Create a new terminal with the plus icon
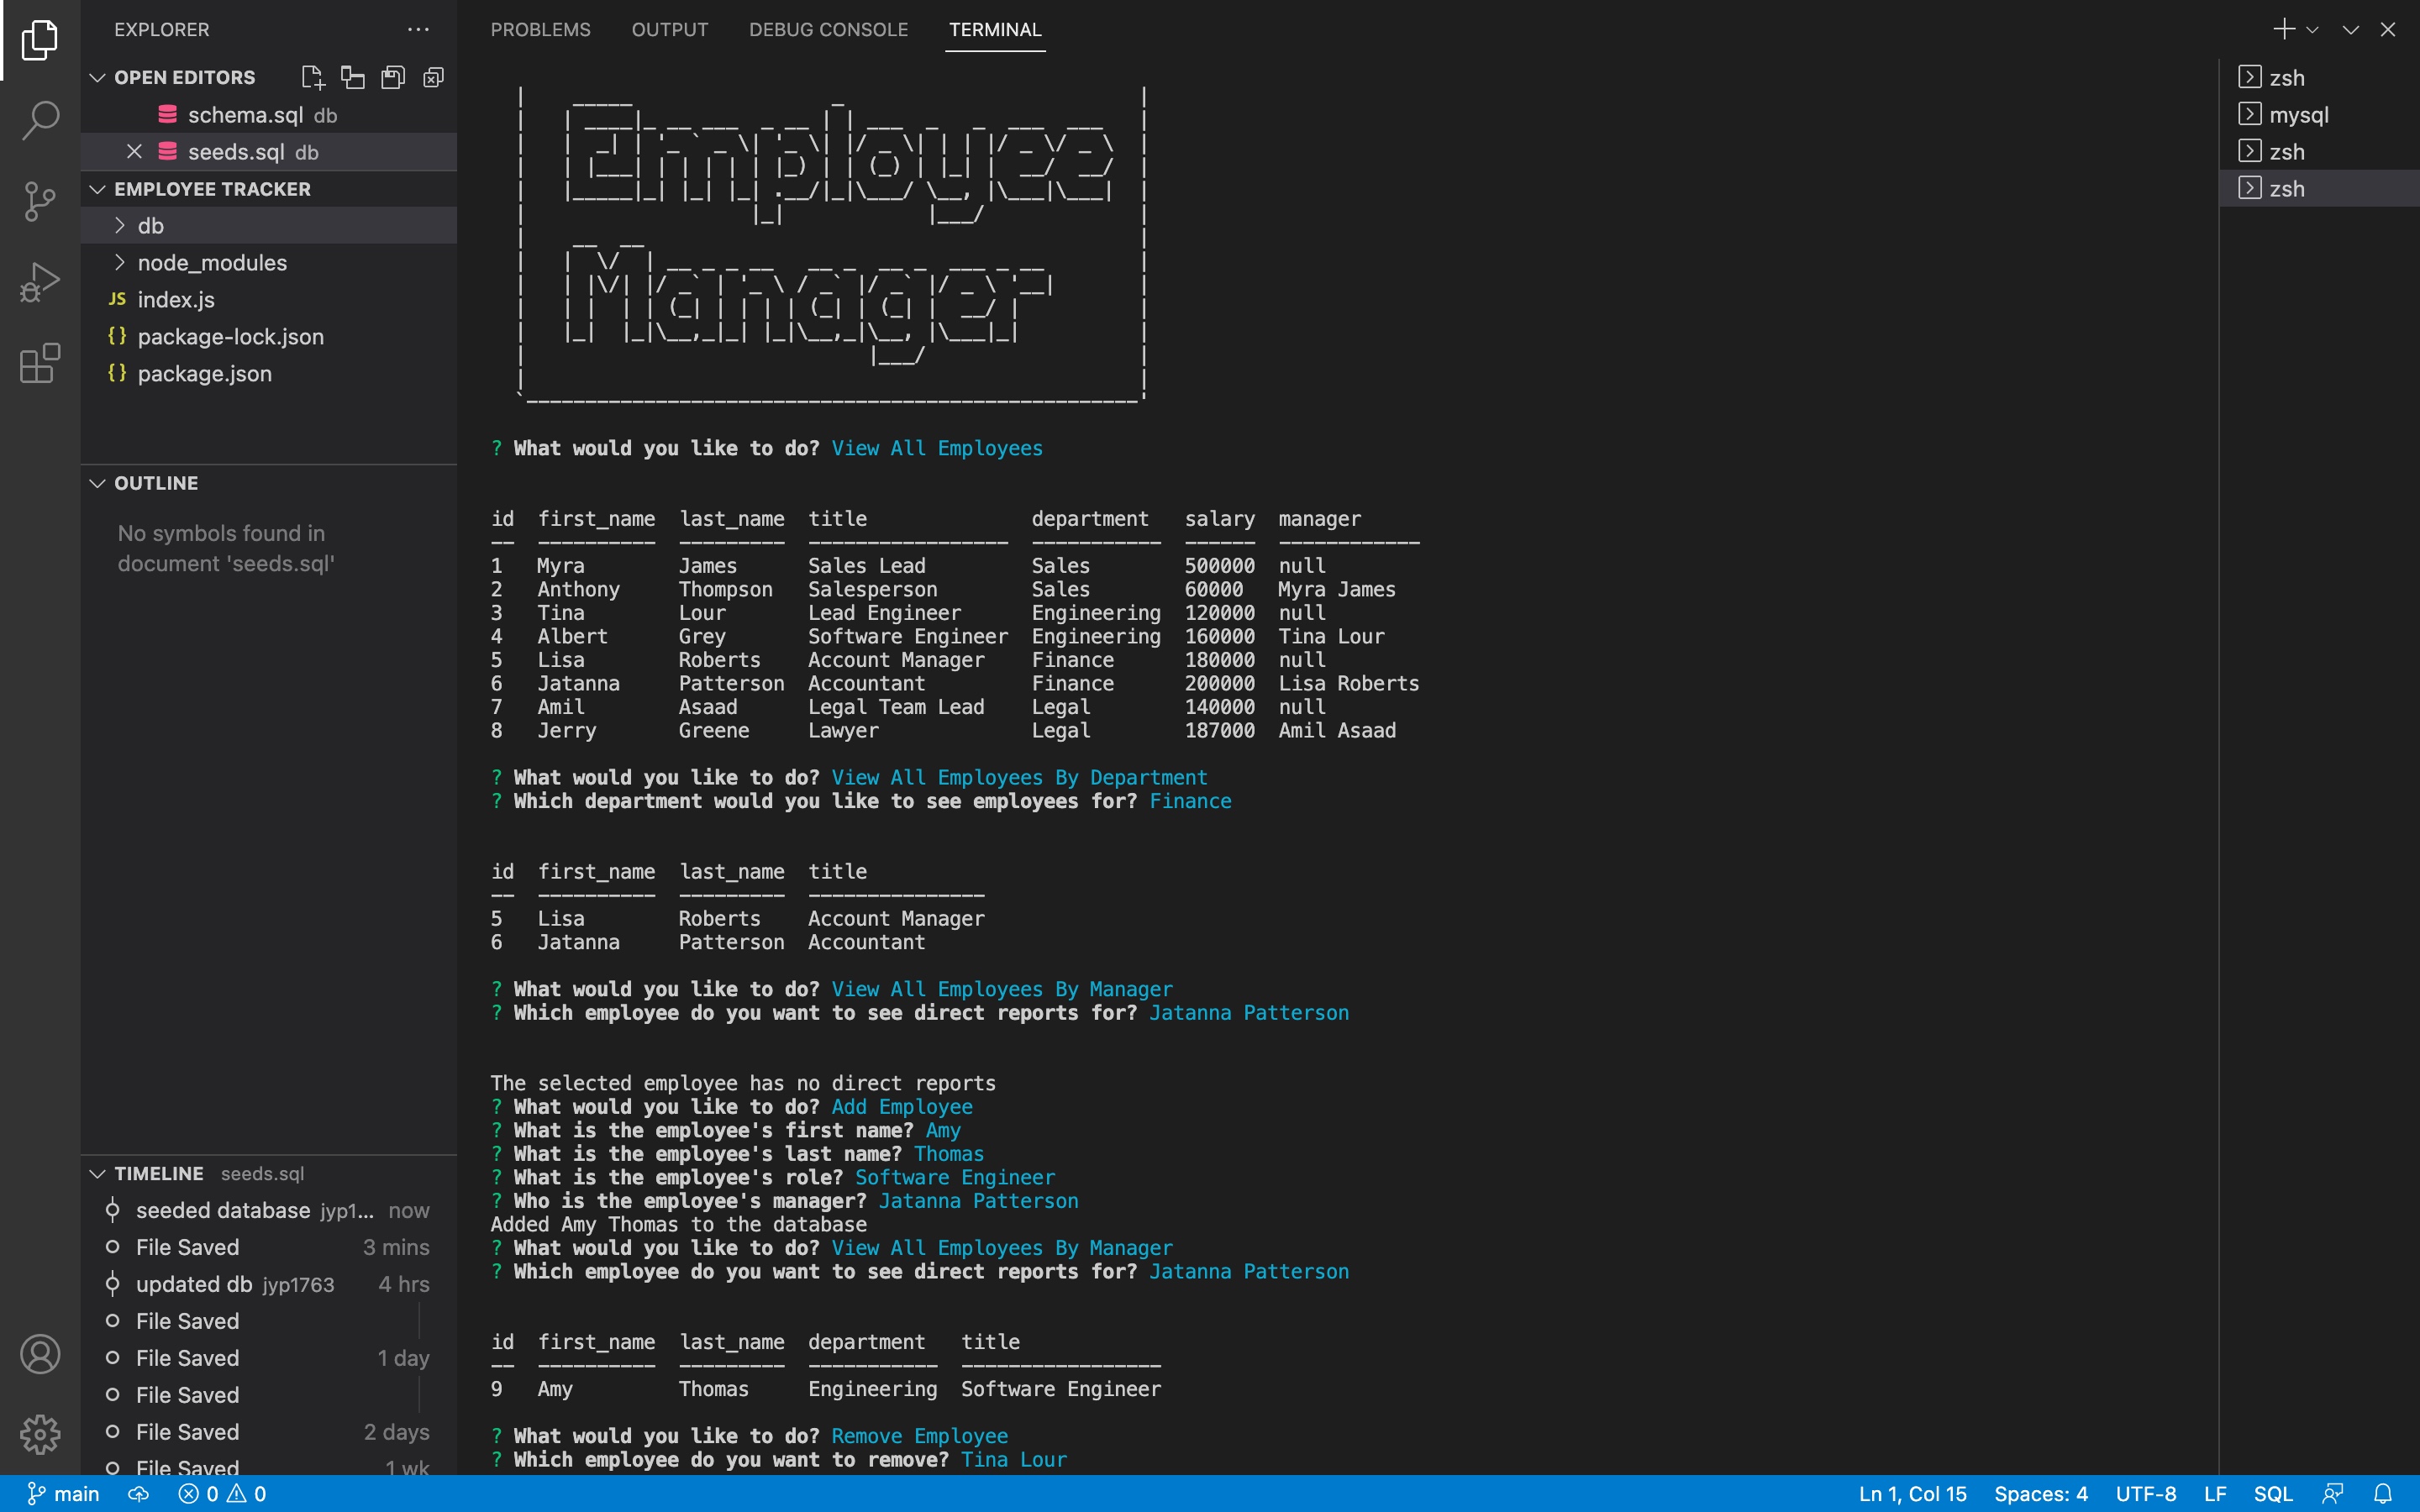Screen dimensions: 2420x1512 click(2285, 29)
